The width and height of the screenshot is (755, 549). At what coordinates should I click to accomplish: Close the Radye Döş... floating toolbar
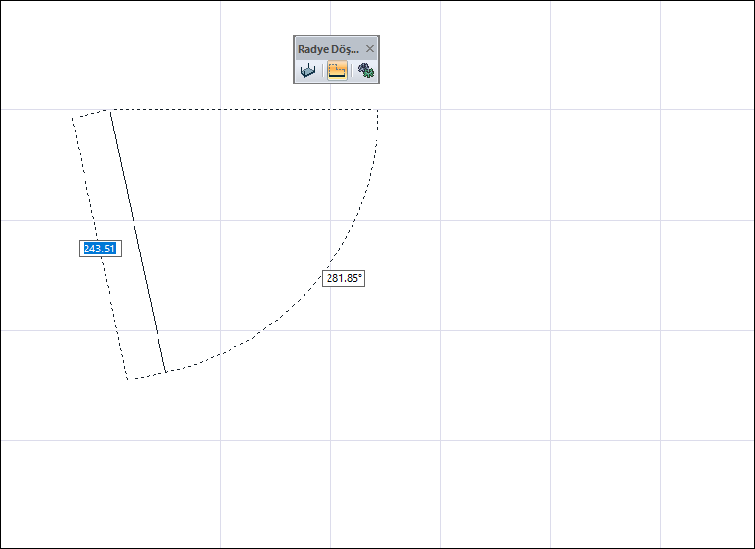tap(369, 49)
